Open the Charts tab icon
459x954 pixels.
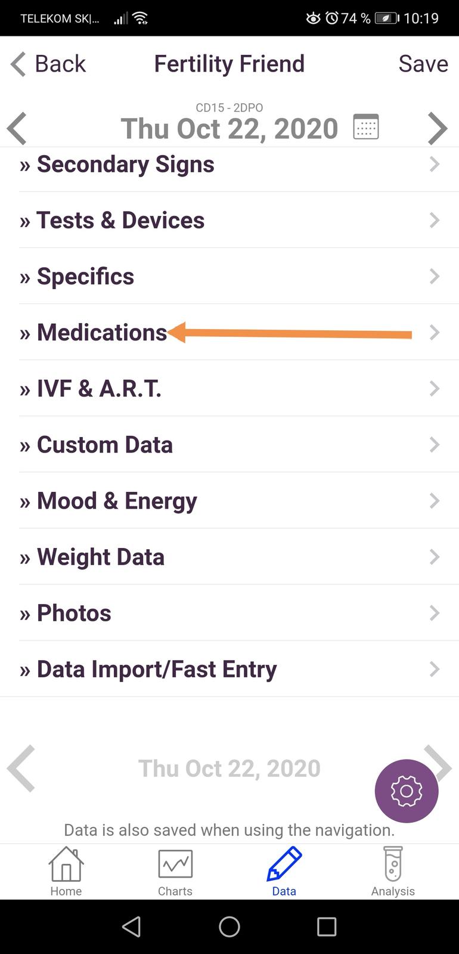pos(175,871)
